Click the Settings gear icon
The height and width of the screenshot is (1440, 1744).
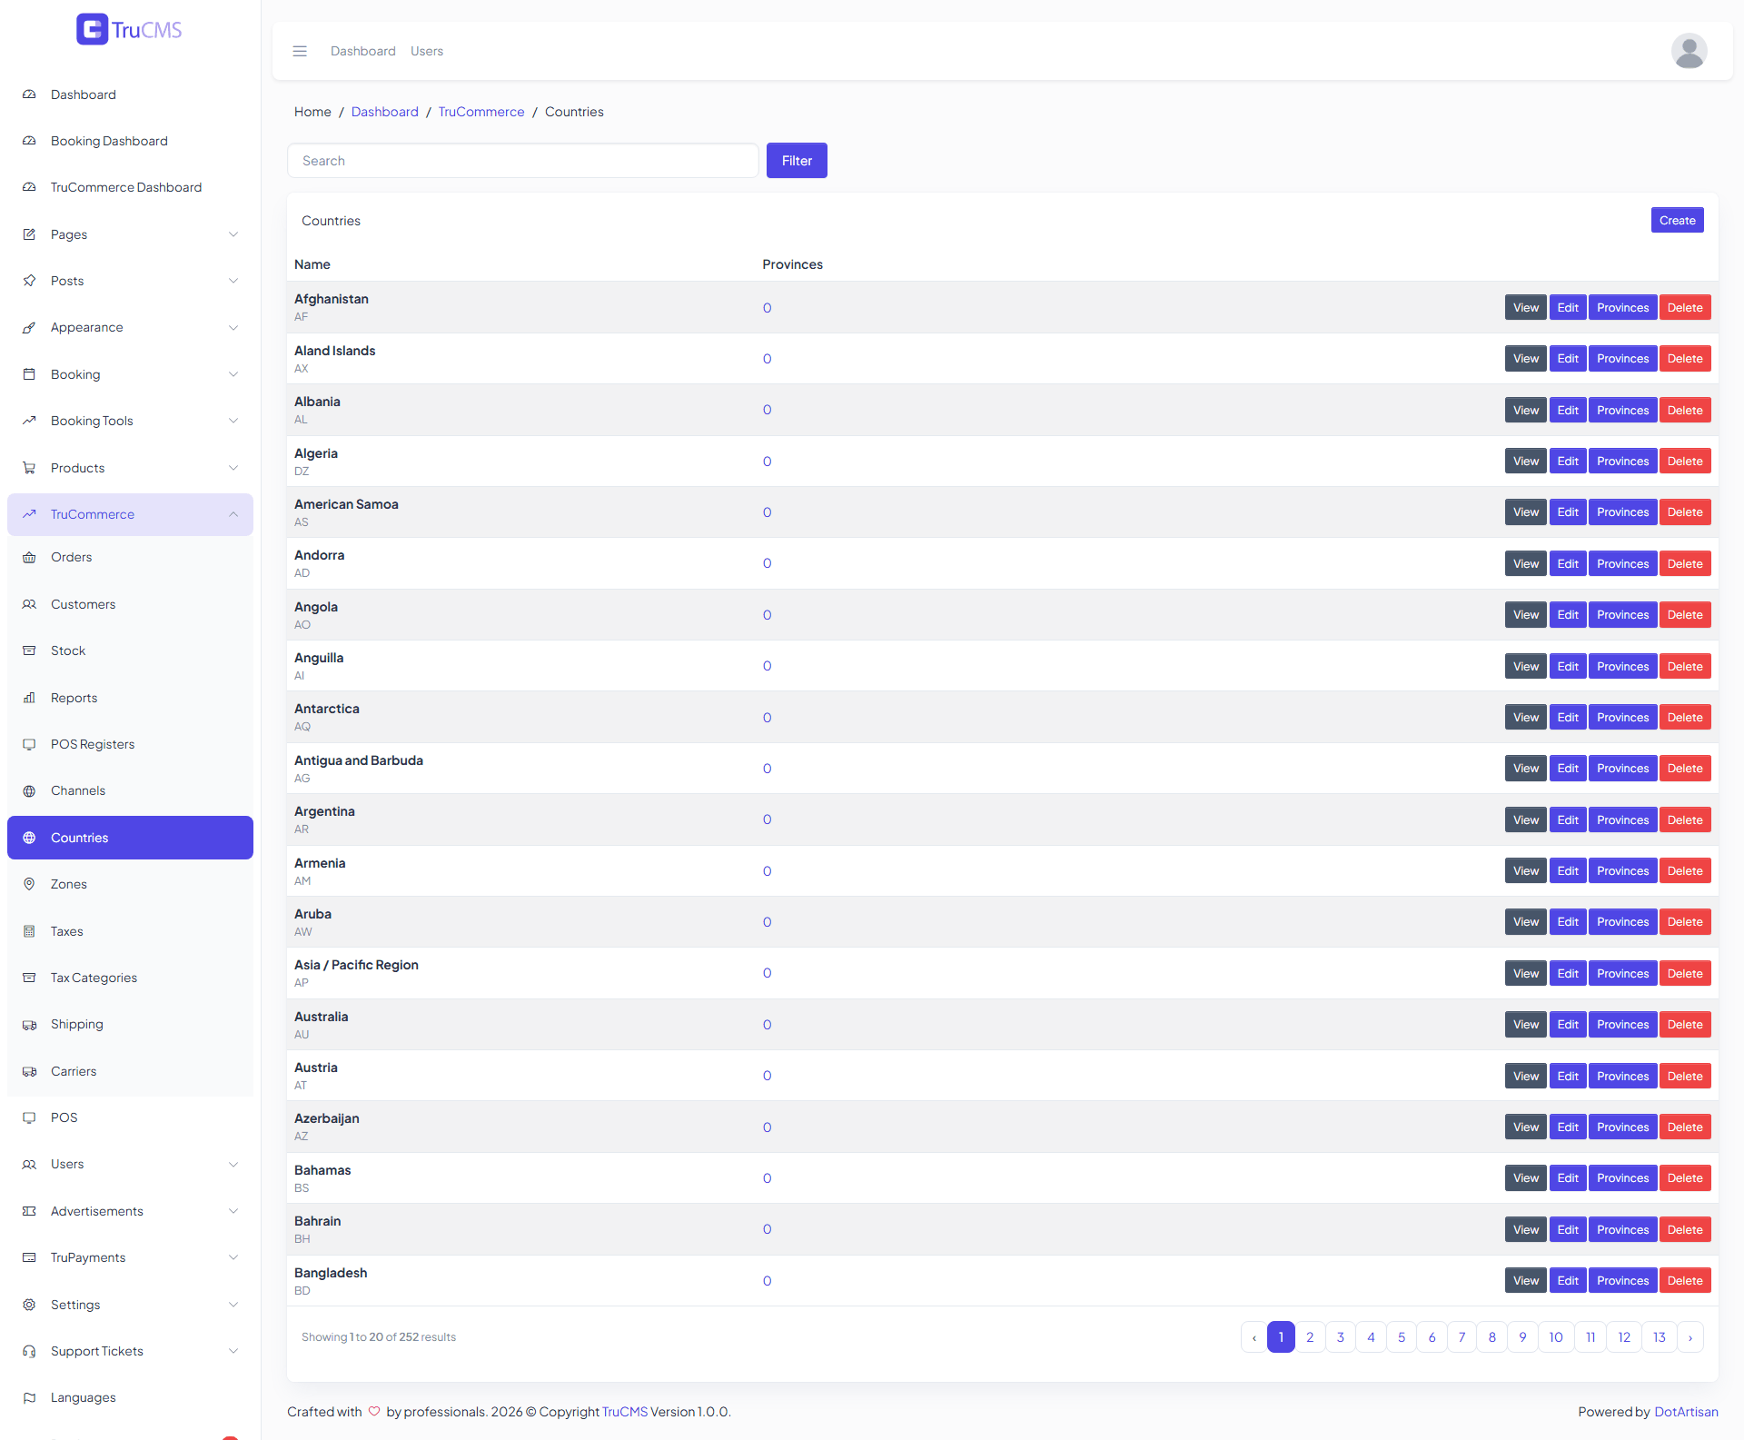[x=29, y=1305]
